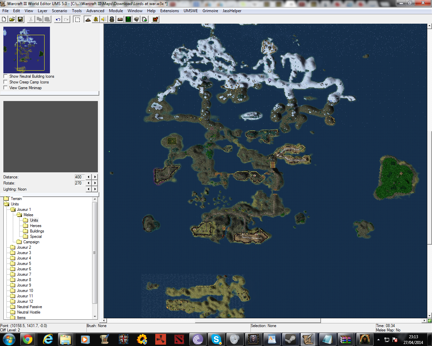432x346 pixels.
Task: Enable Show Creep Camp Icons checkbox
Action: point(5,82)
